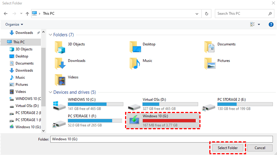This screenshot has height=155, width=277.
Task: Go back with the back arrow
Action: pos(6,14)
